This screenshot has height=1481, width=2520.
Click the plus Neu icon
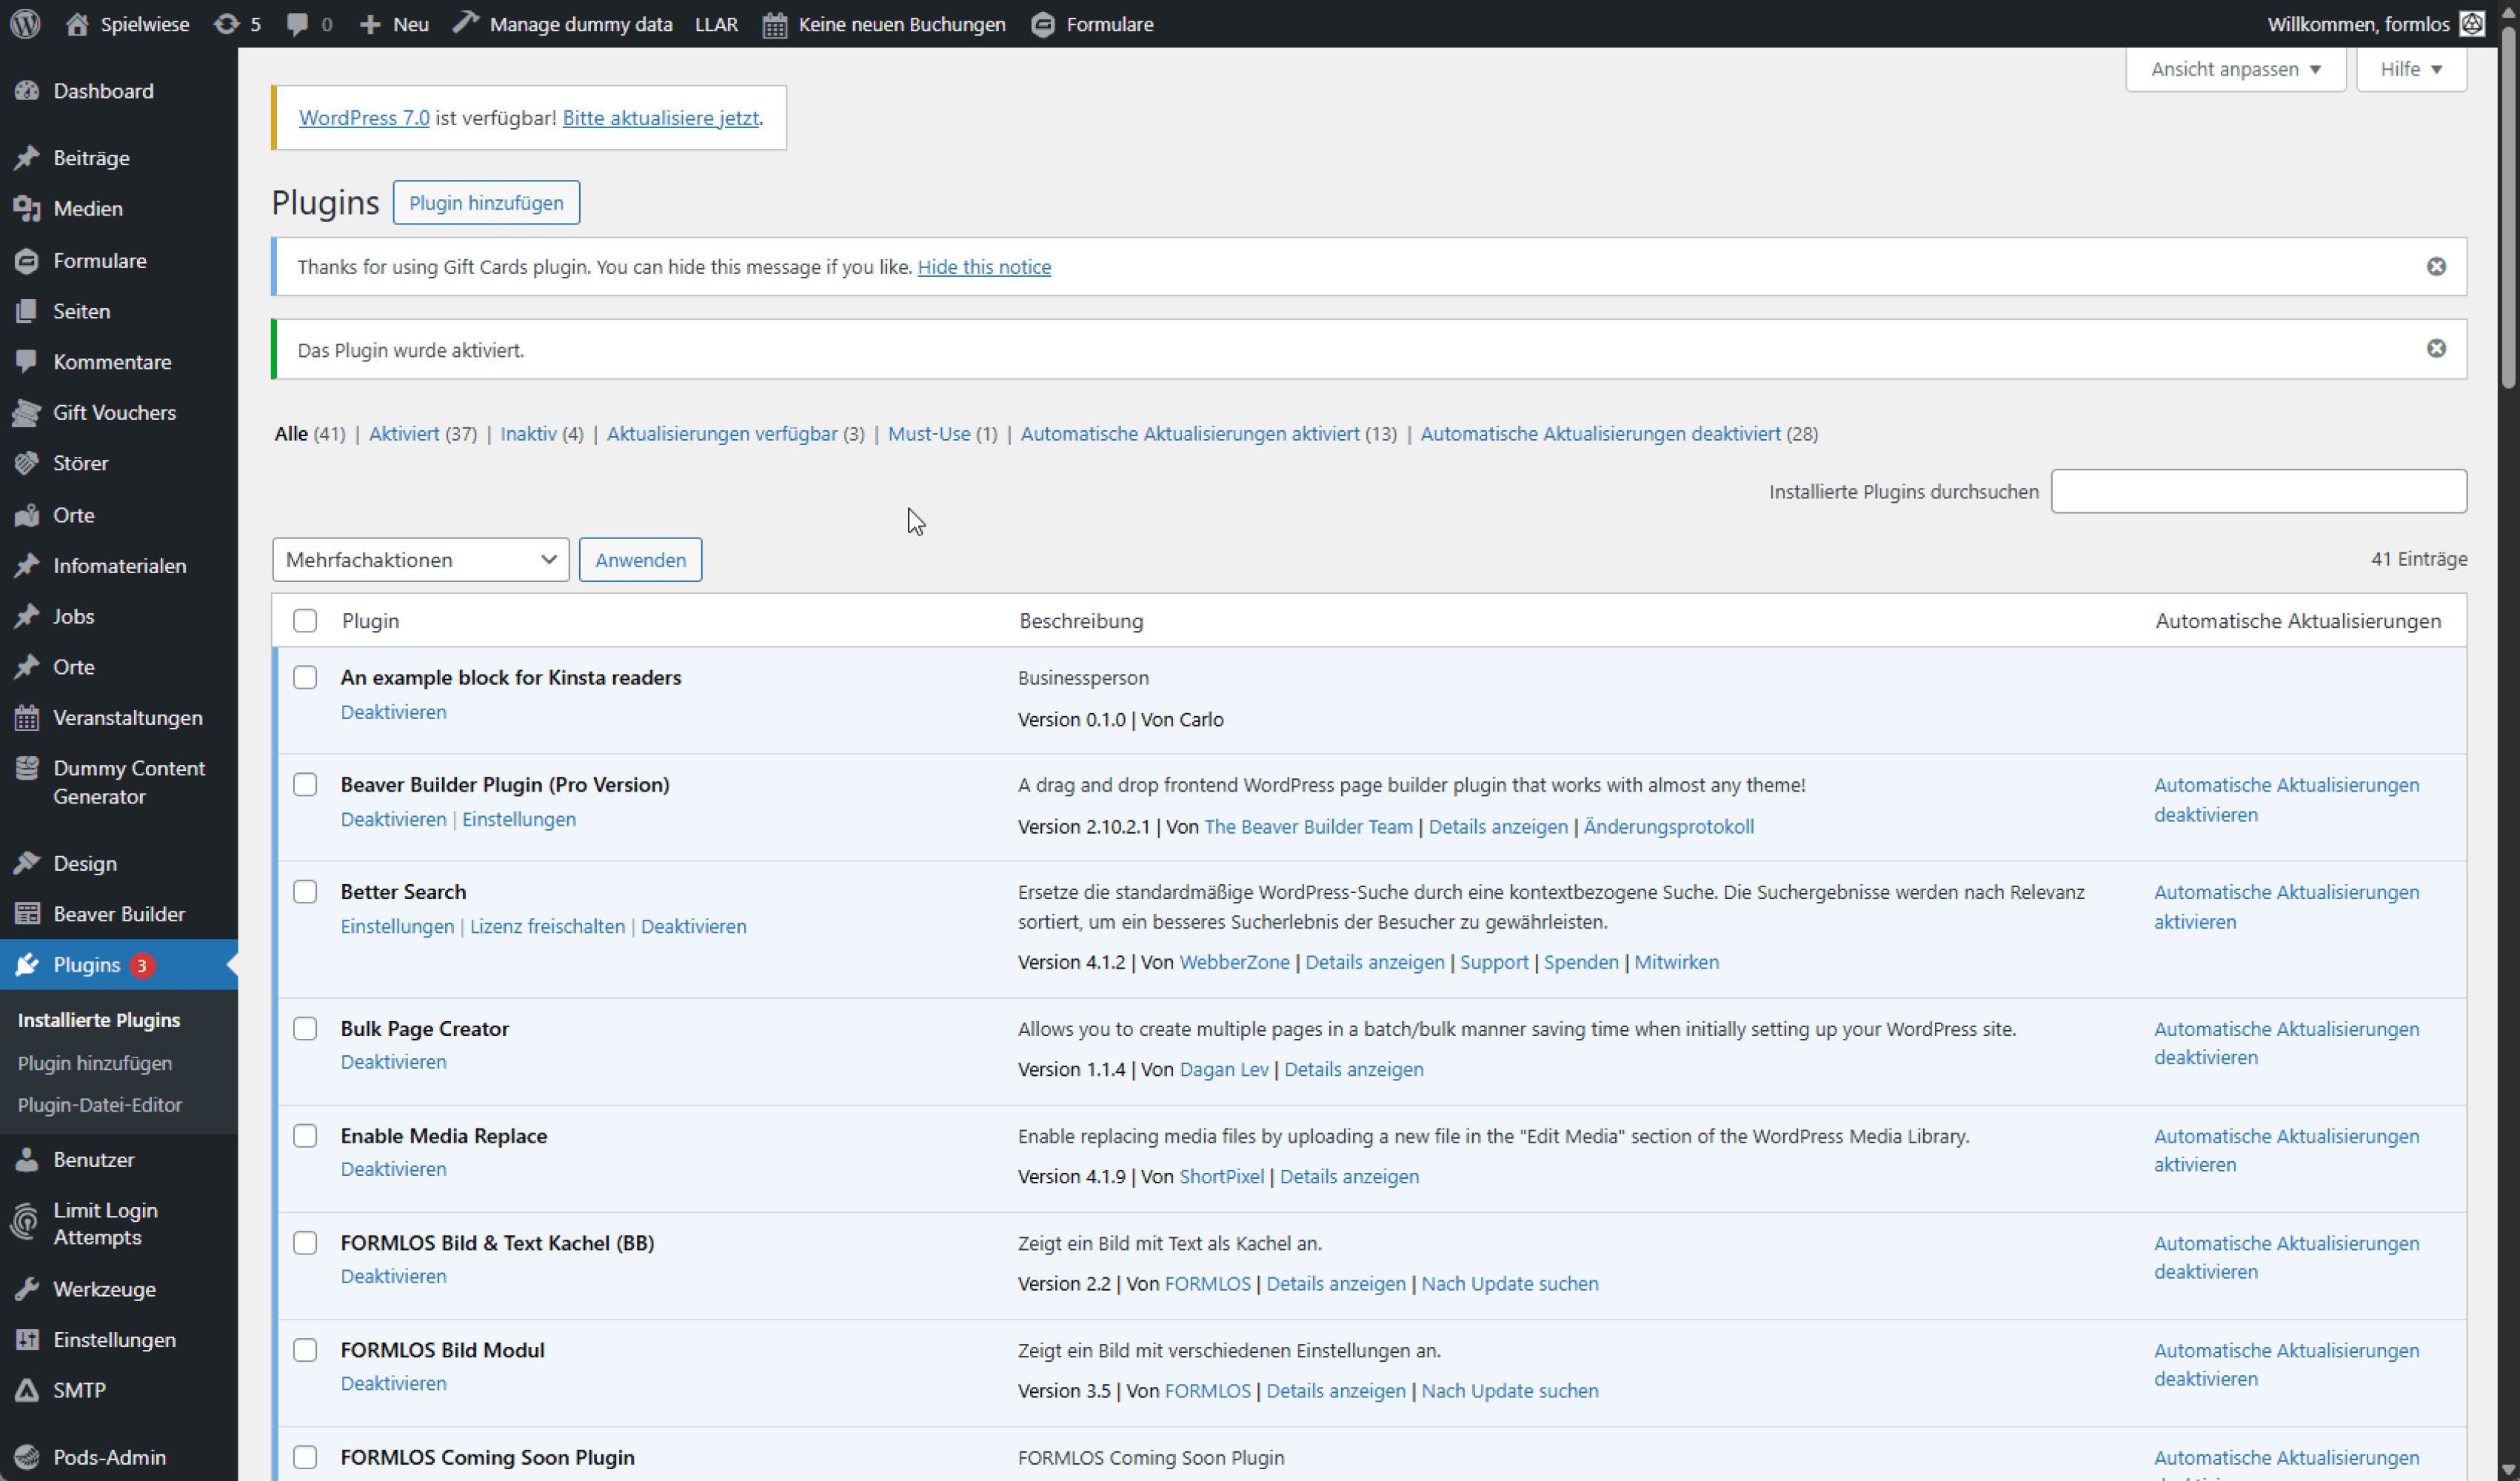370,24
